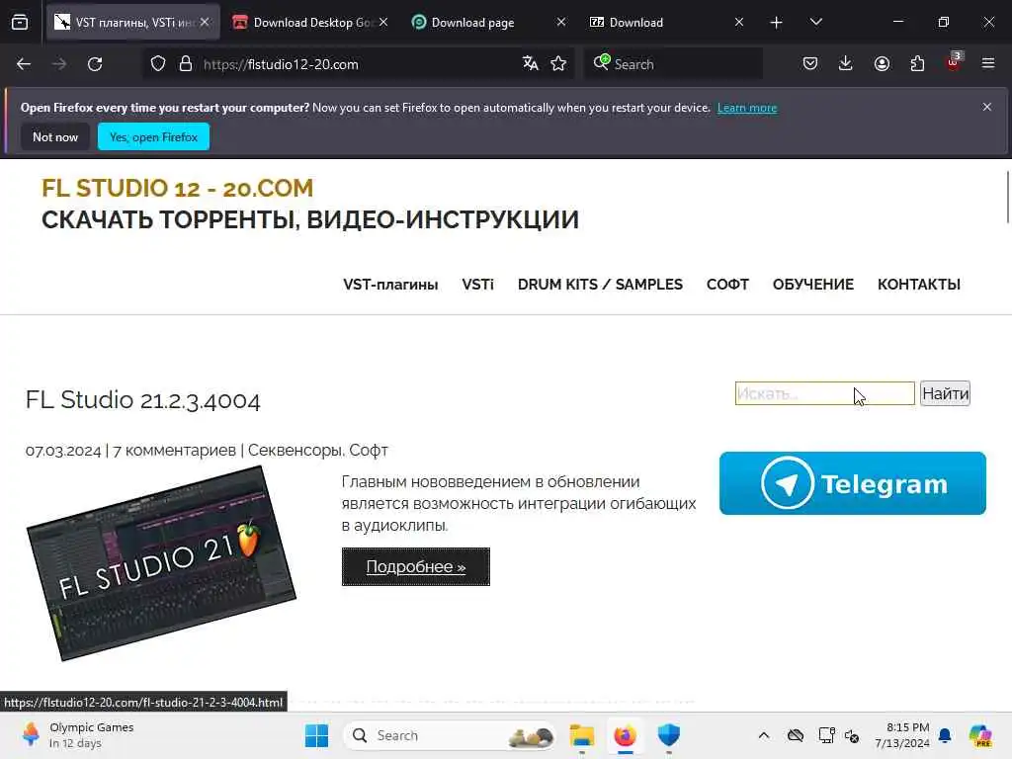This screenshot has width=1012, height=759.
Task: Click the translate page icon
Action: click(x=531, y=64)
